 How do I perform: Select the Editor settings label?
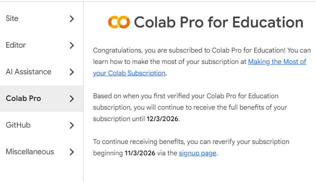tap(16, 45)
